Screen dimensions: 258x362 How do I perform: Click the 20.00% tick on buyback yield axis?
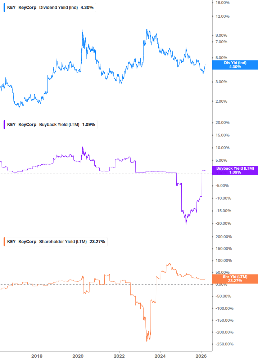222,122
